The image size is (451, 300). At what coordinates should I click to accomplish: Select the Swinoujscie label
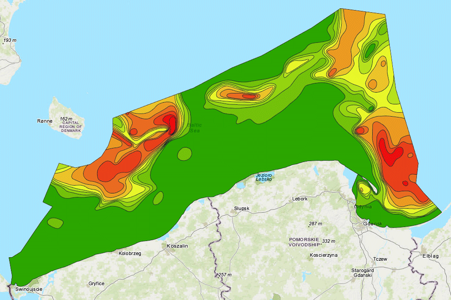[28, 289]
